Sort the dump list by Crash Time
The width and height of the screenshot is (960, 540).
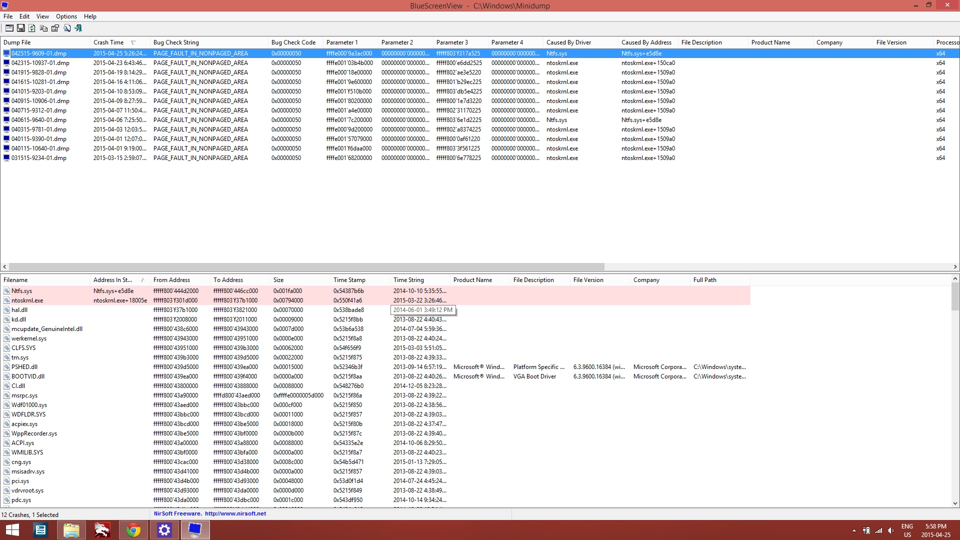click(x=108, y=42)
